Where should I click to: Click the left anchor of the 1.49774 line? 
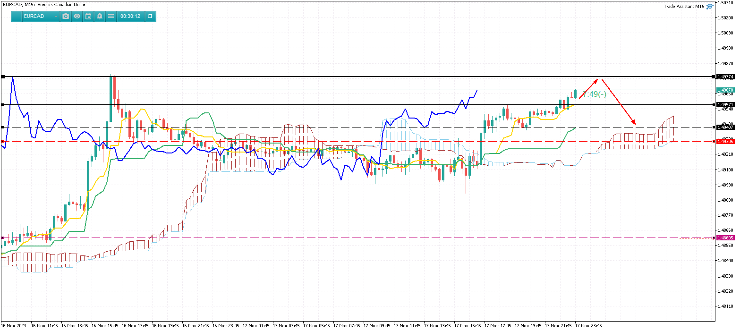(3, 76)
